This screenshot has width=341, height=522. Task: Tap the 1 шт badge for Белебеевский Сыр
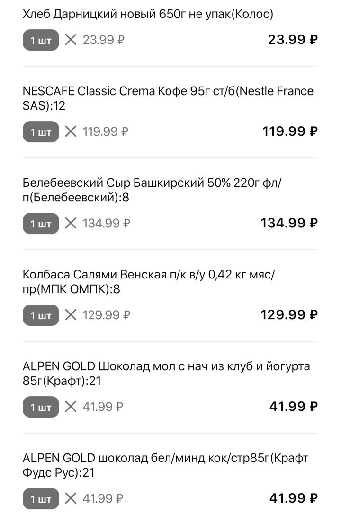pos(41,223)
